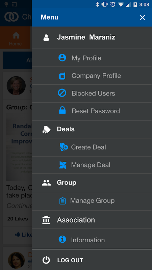Tap the Reset Password lock icon
Viewport: 152px width, 270px height.
(62, 110)
